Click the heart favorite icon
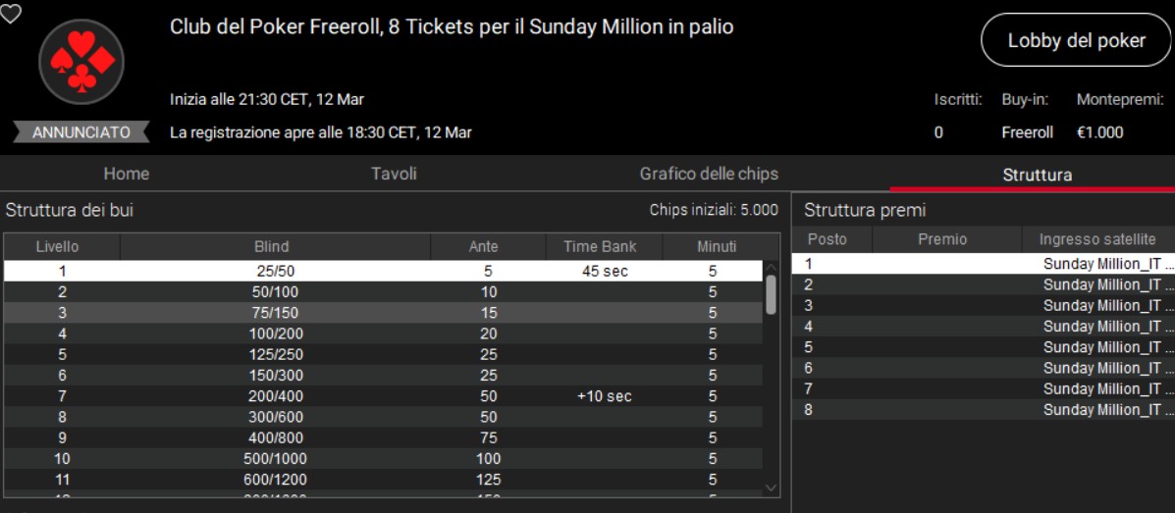The image size is (1175, 513). pyautogui.click(x=10, y=15)
